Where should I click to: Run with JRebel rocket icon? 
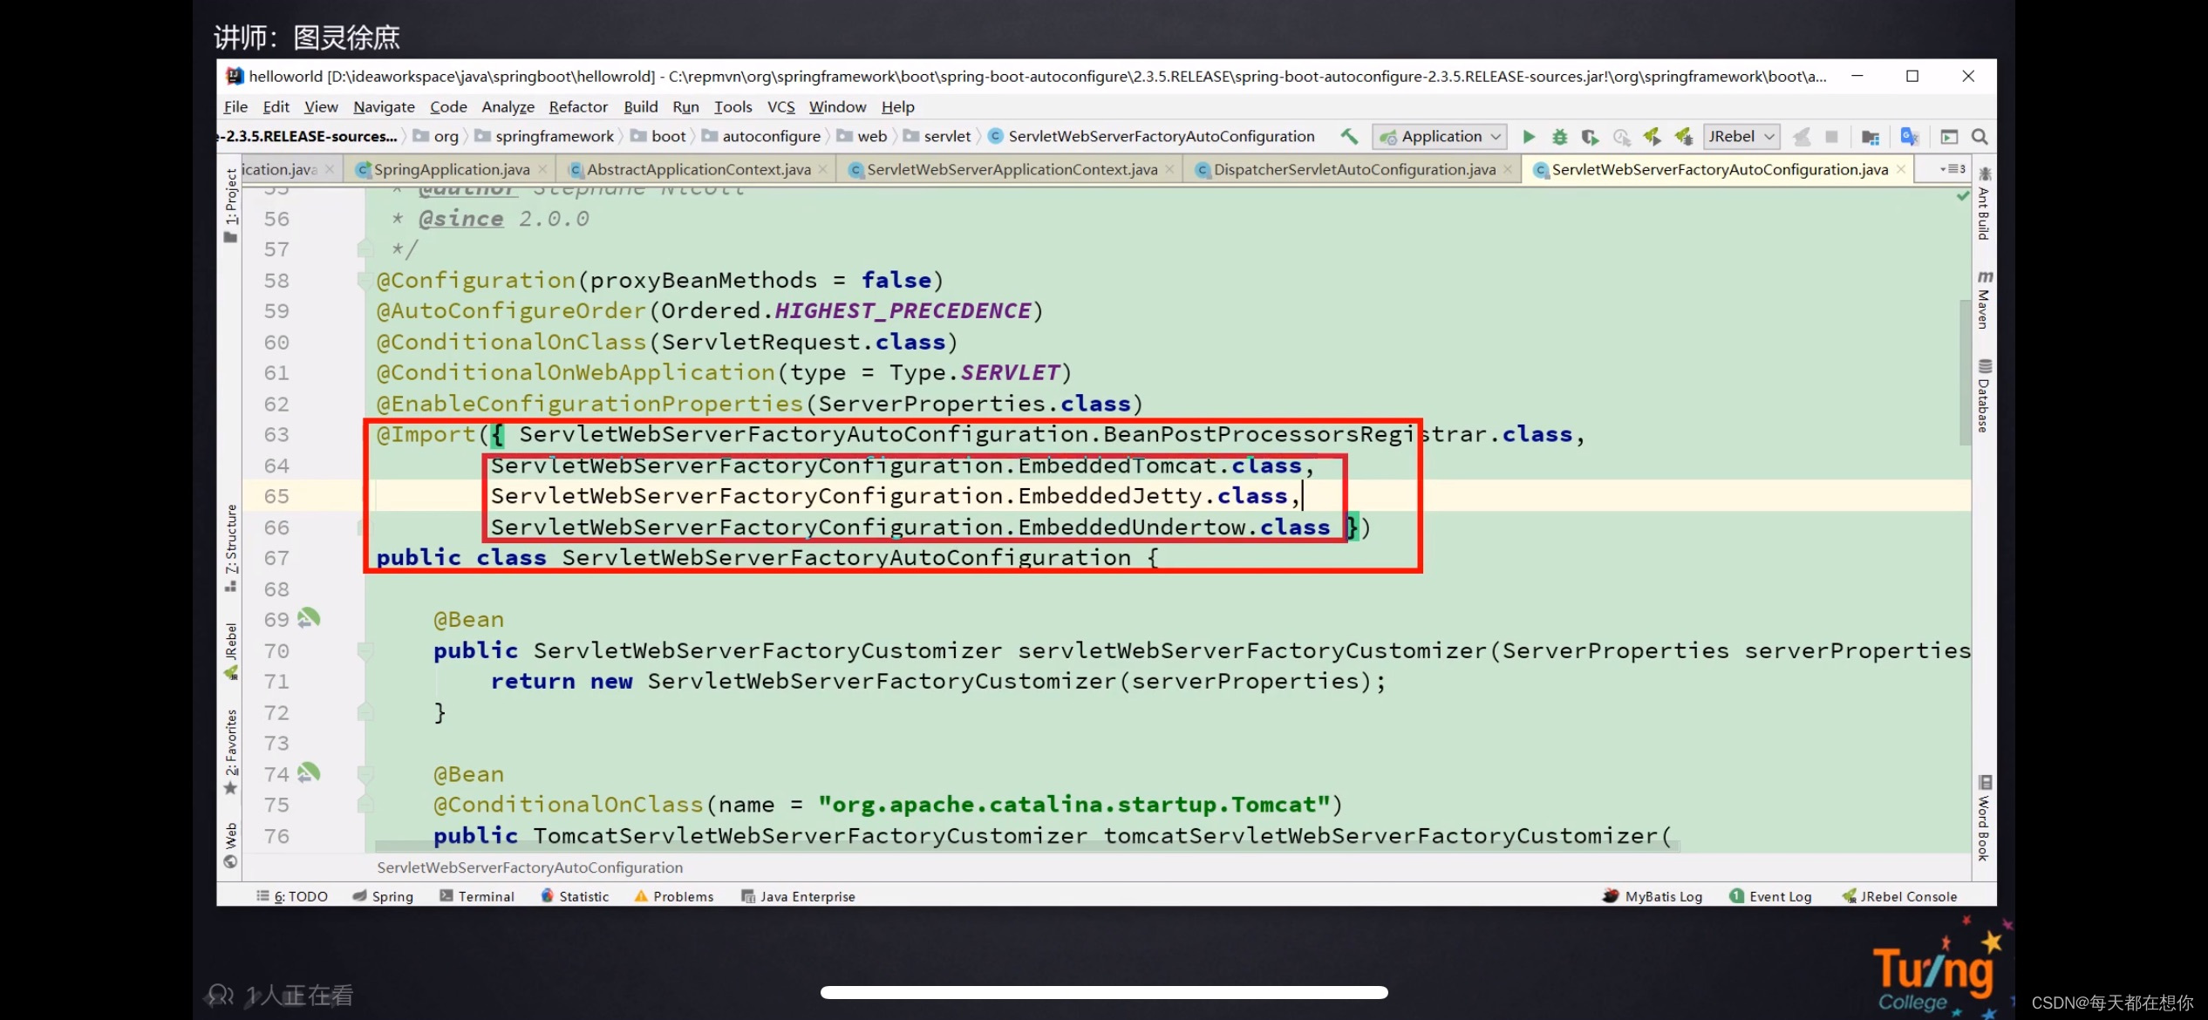click(1652, 137)
